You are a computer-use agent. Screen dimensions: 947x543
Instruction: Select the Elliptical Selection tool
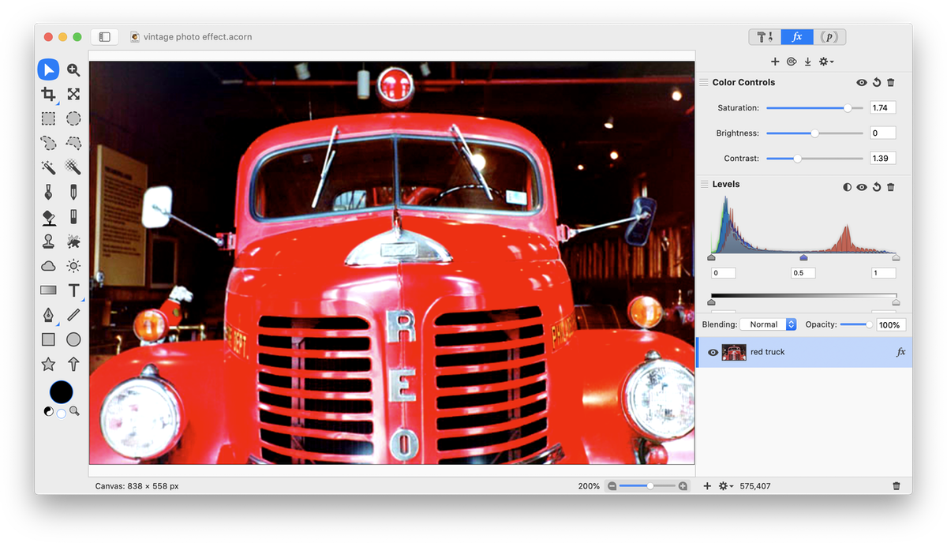pyautogui.click(x=73, y=118)
